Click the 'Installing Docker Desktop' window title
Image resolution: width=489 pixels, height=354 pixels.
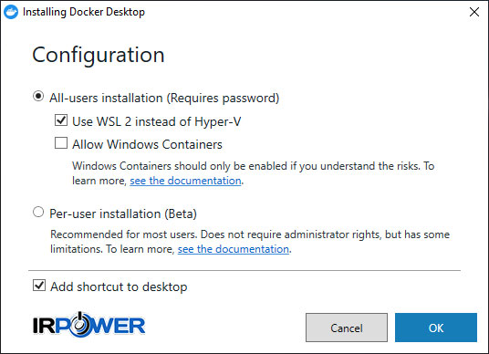(x=84, y=12)
